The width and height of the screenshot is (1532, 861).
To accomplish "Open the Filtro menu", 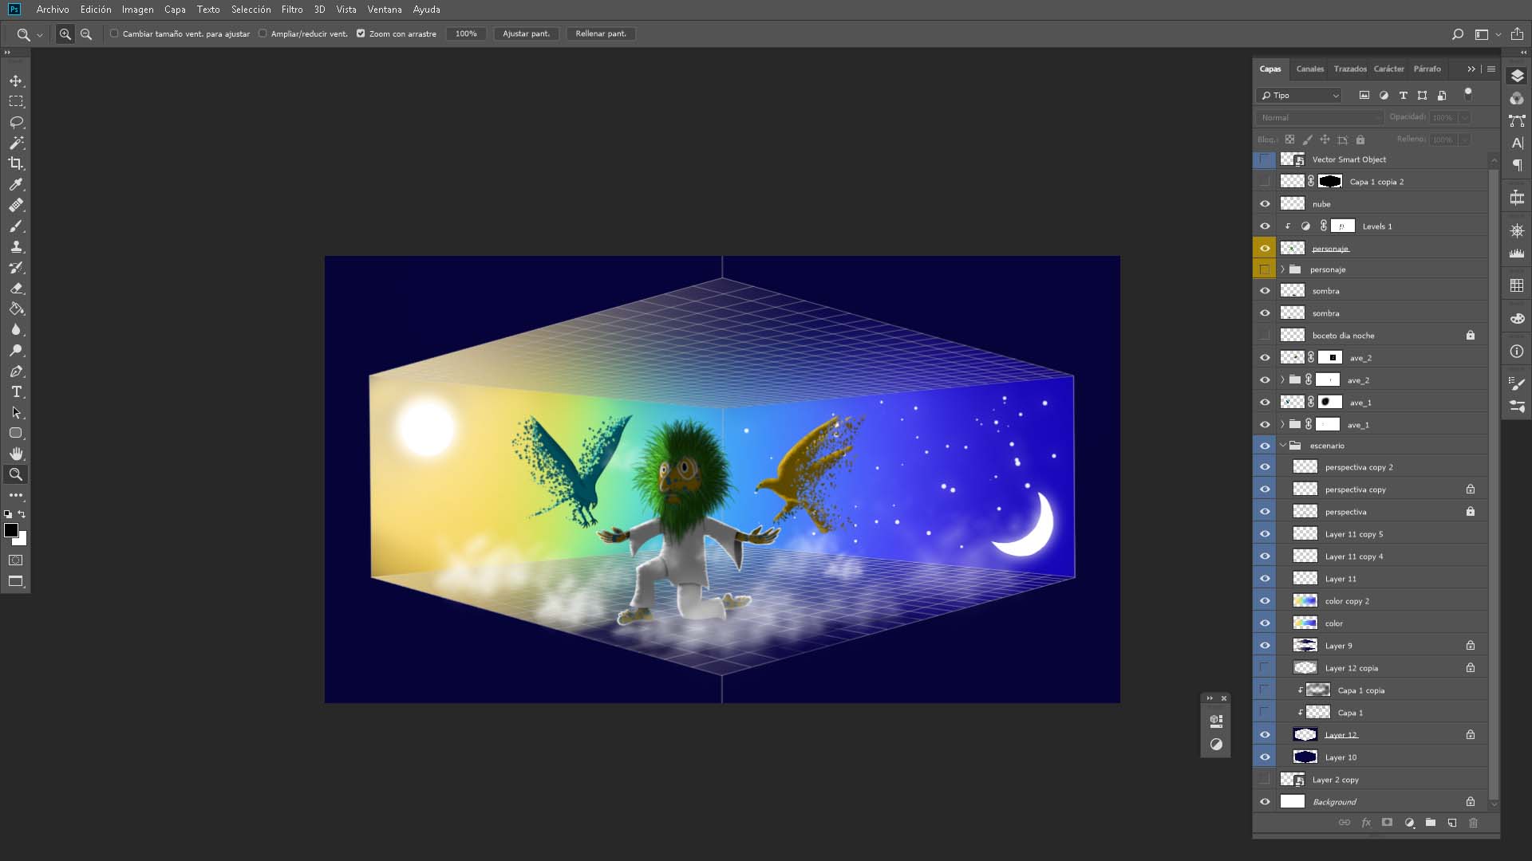I will [291, 10].
